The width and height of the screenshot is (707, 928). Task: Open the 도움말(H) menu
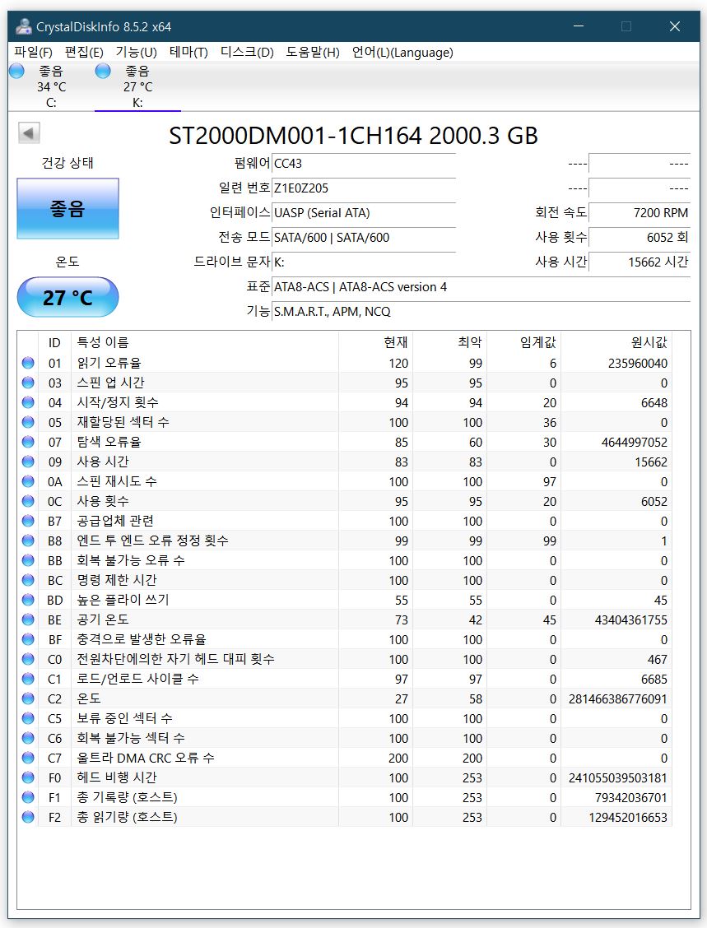pyautogui.click(x=313, y=52)
